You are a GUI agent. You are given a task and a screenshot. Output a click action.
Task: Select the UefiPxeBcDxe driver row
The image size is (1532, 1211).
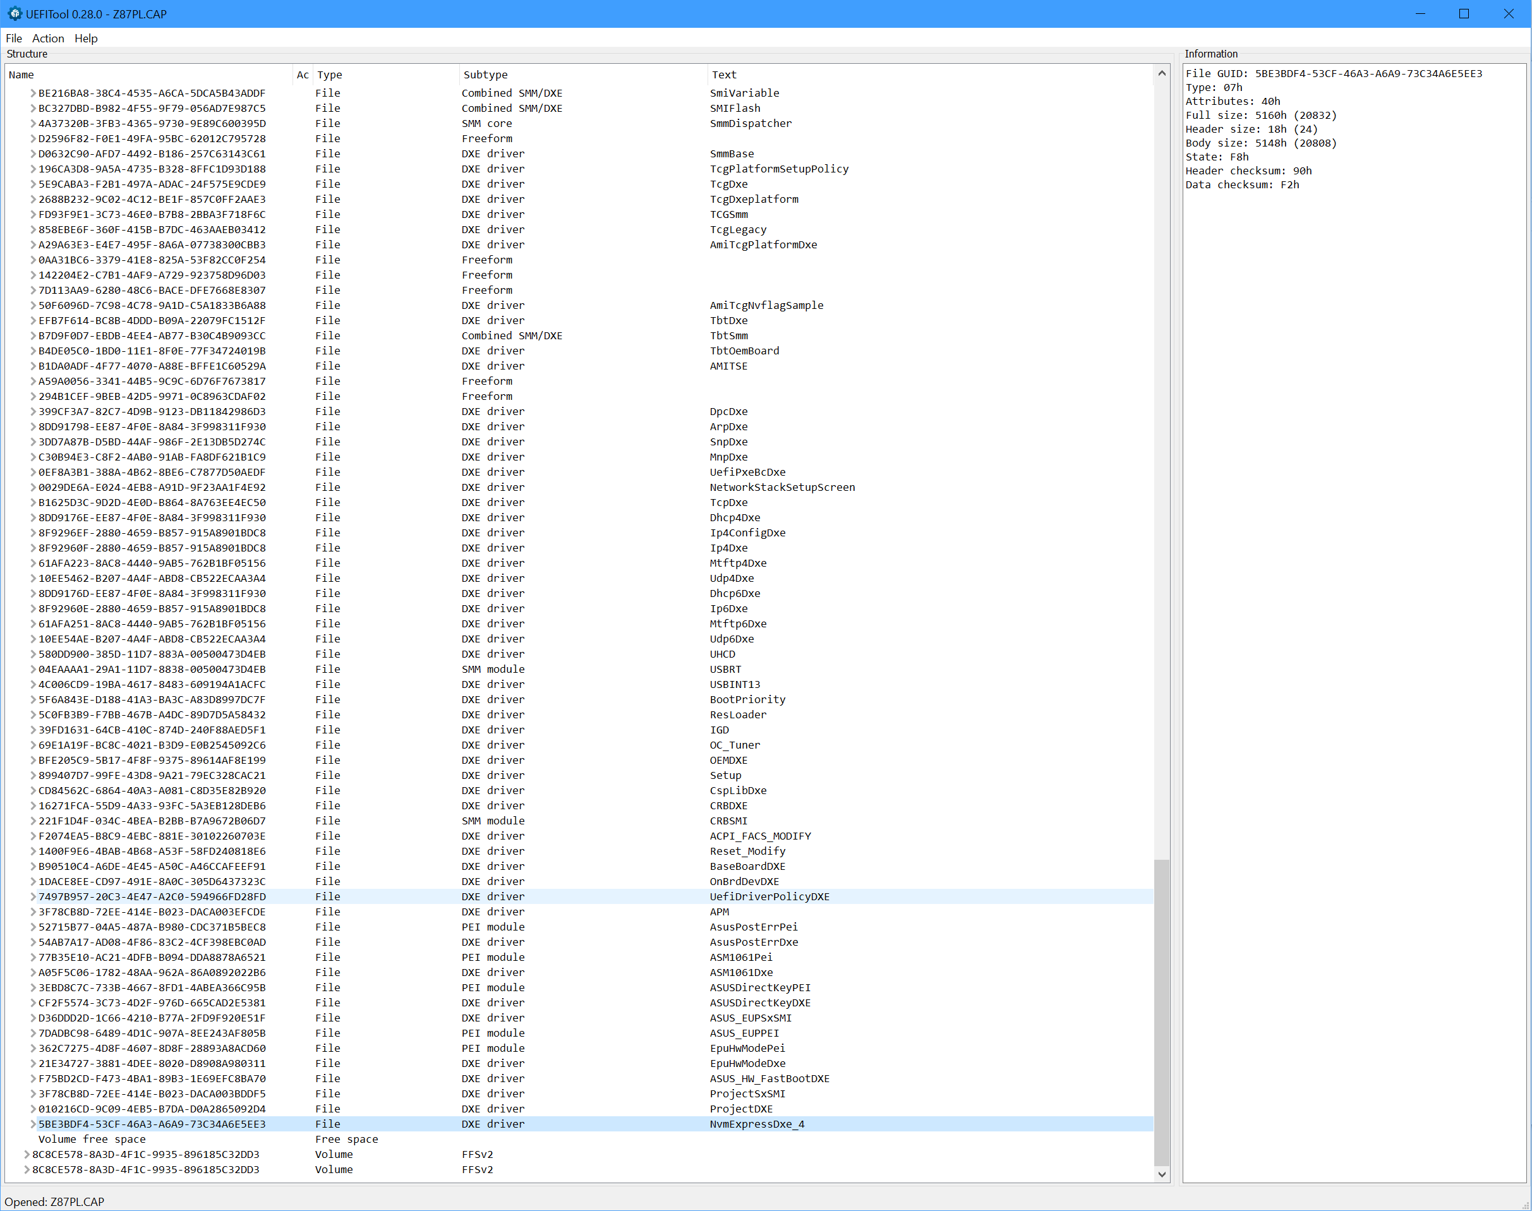coord(579,472)
